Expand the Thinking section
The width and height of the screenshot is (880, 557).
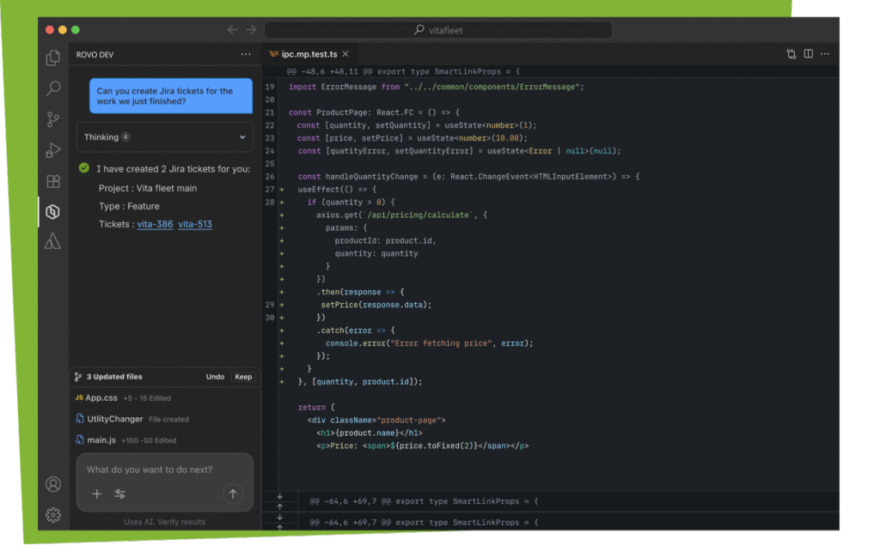pyautogui.click(x=242, y=137)
